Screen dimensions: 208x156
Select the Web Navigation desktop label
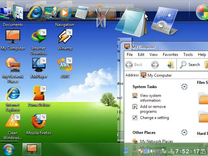coord(65,22)
